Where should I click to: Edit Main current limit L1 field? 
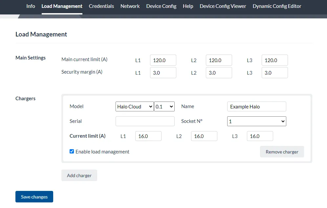[163, 60]
